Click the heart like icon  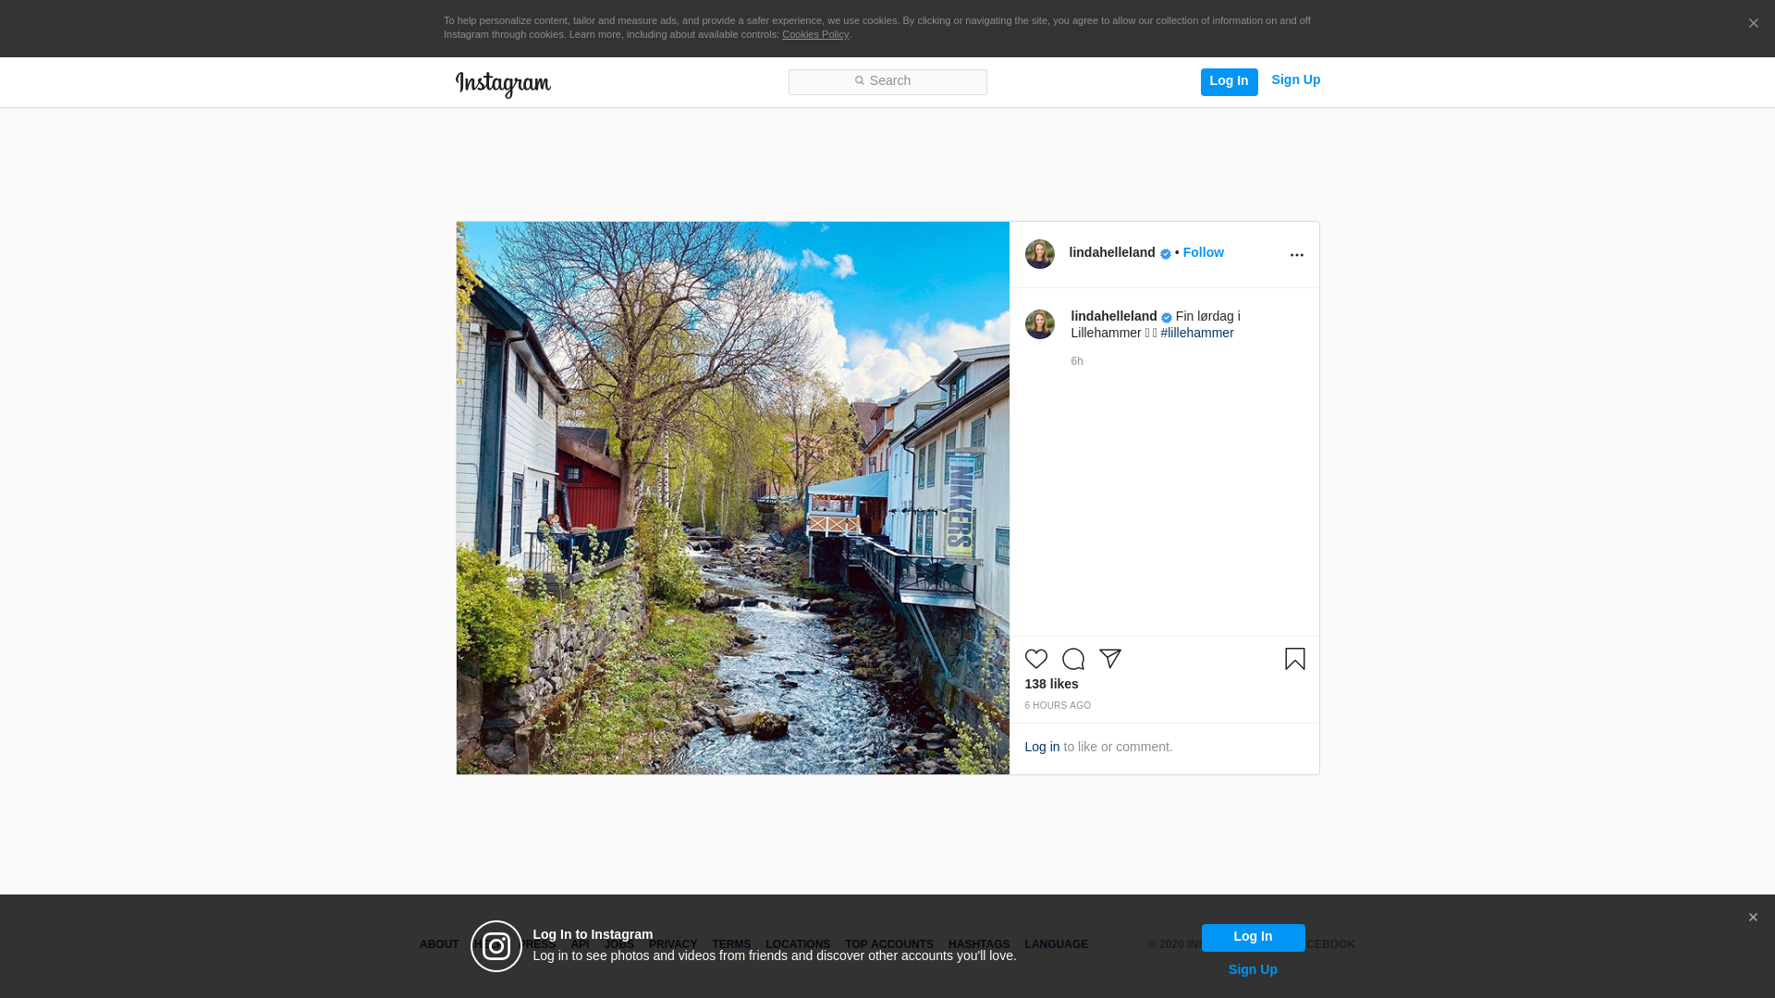point(1035,659)
